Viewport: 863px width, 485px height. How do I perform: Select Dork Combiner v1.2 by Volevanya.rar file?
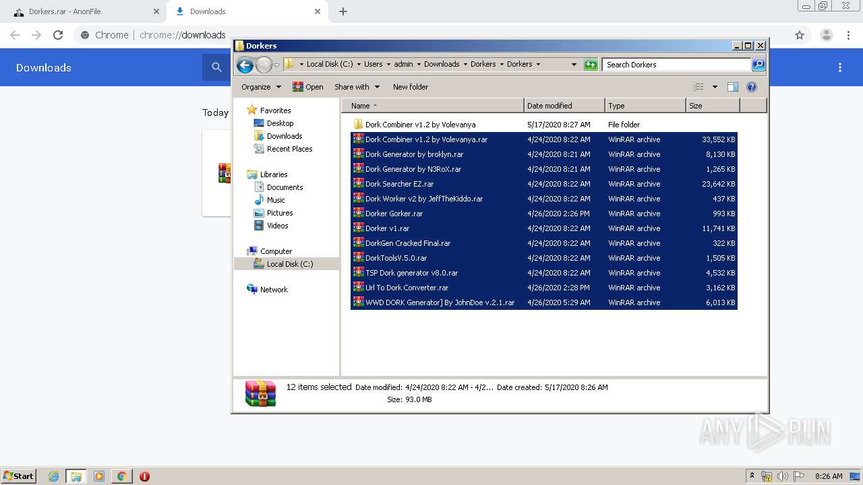pyautogui.click(x=544, y=139)
